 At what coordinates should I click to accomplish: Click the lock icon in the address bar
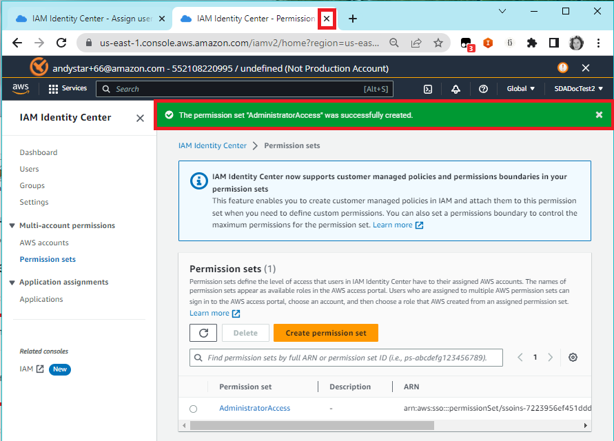tap(89, 43)
